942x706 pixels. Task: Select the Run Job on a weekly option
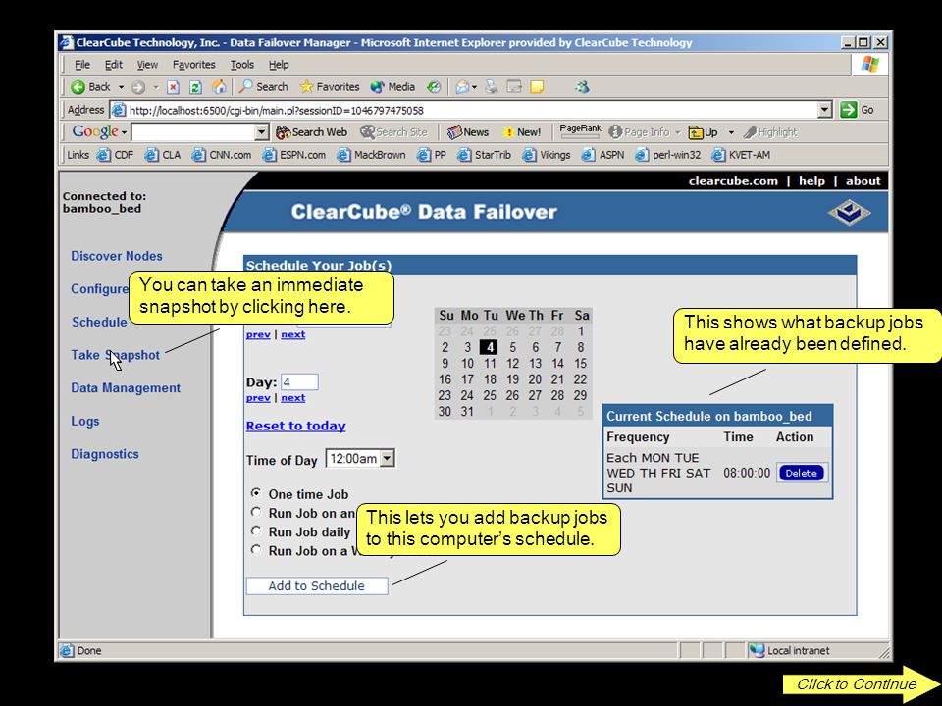pos(256,549)
